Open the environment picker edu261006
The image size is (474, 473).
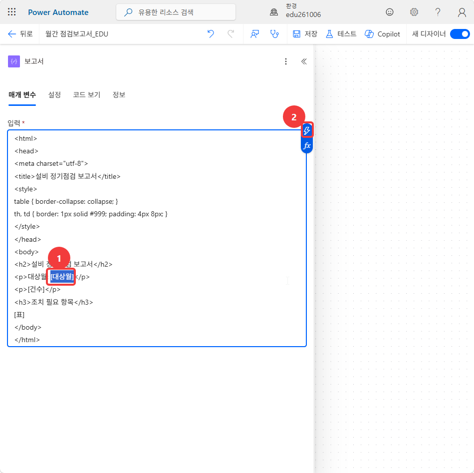pyautogui.click(x=303, y=10)
